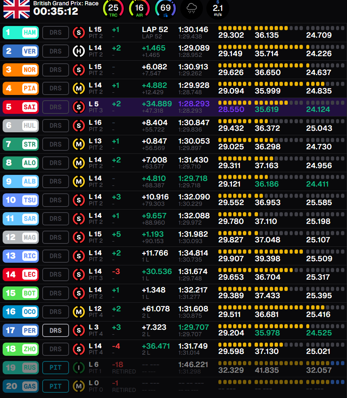347x398 pixels.
Task: Click the DRS indicator for Verstappen
Action: 55,51
